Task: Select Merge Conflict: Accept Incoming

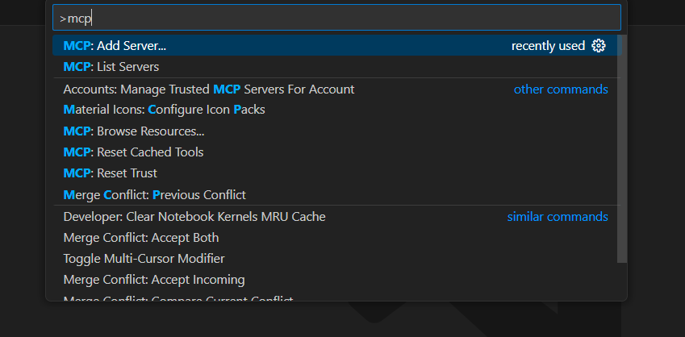Action: [x=153, y=280]
